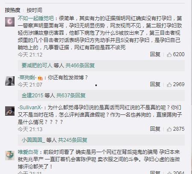This screenshot has height=174, width=192.
Task: Open -SullivanX-'s profile avatar
Action: pyautogui.click(x=10, y=111)
